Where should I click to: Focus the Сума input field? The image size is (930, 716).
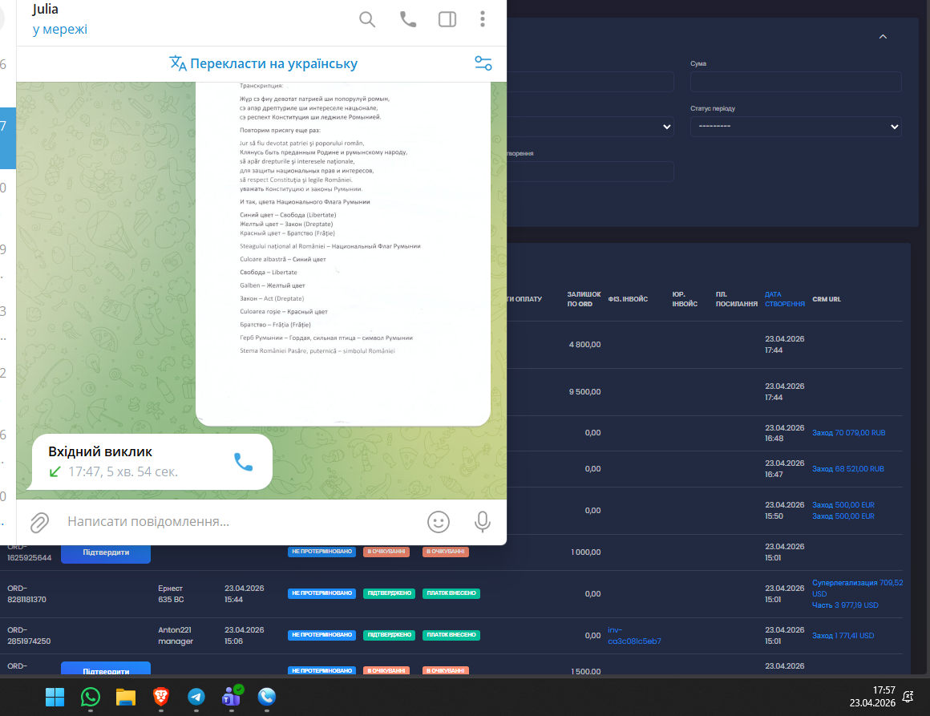[x=795, y=82]
